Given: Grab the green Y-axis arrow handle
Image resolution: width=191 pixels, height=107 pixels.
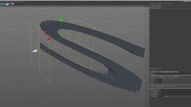Looking at the screenshot, I should click(61, 19).
